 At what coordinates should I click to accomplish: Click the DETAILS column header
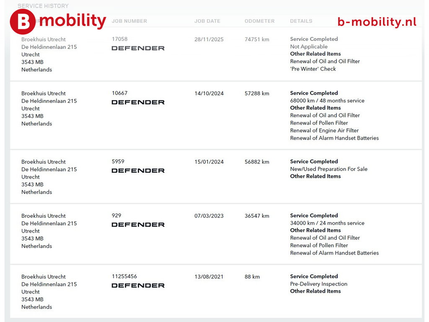tap(301, 21)
